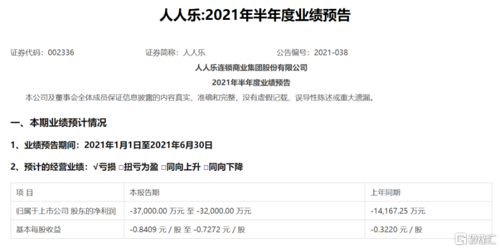Check the 同向上升 box

point(163,167)
